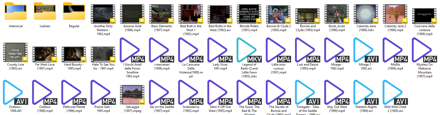Select Another Dirty Western - 1992.mp4 thumbnail
The width and height of the screenshot is (440, 115).
click(x=103, y=14)
